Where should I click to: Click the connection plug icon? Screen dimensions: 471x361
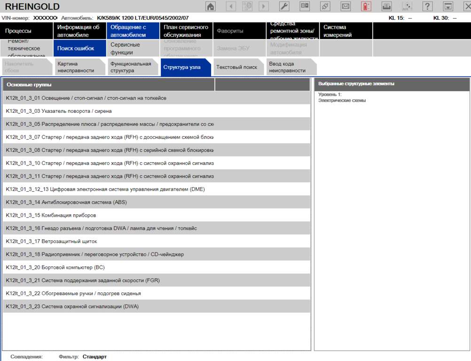[x=325, y=7]
